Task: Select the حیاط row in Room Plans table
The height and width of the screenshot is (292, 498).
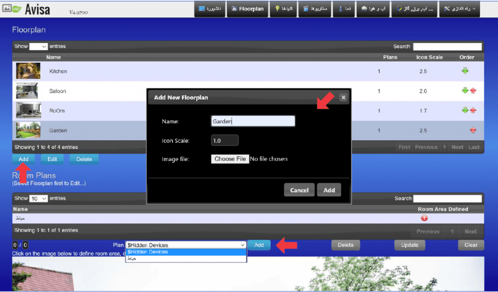Action: click(x=248, y=219)
